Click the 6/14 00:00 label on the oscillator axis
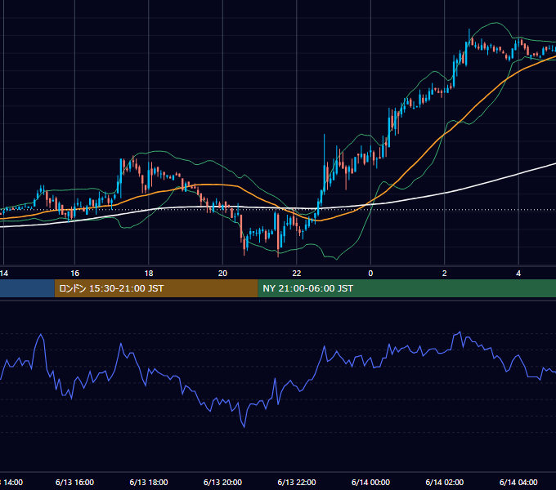 [x=370, y=482]
